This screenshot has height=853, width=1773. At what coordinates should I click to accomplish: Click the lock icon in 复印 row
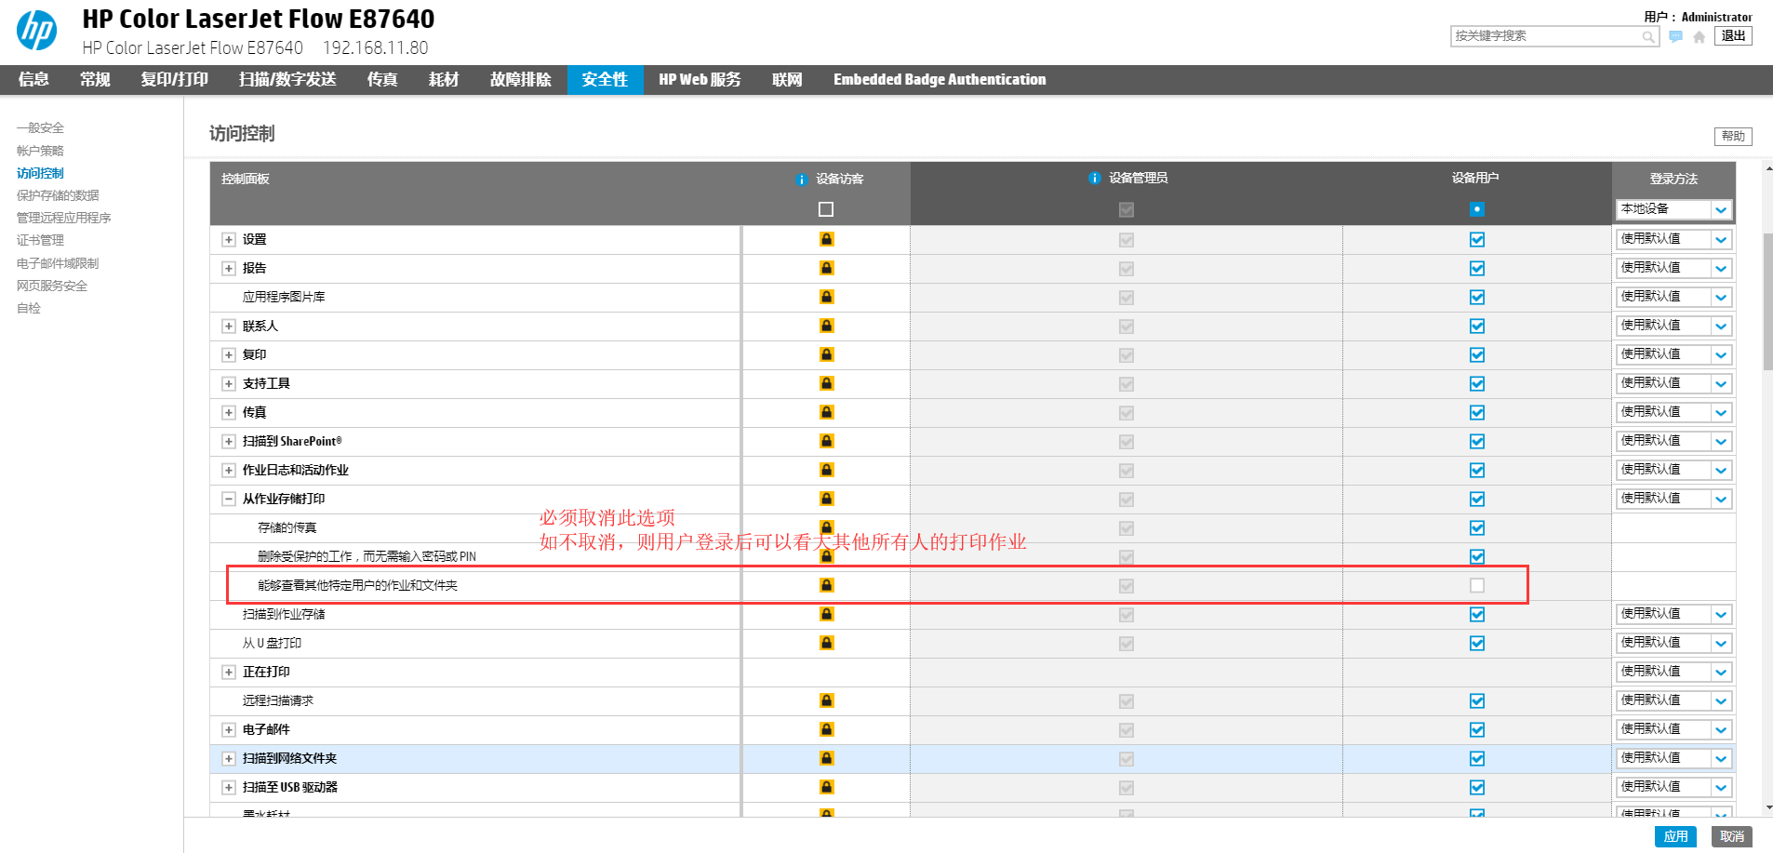(826, 354)
